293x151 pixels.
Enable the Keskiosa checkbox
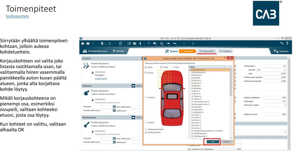coord(146,97)
